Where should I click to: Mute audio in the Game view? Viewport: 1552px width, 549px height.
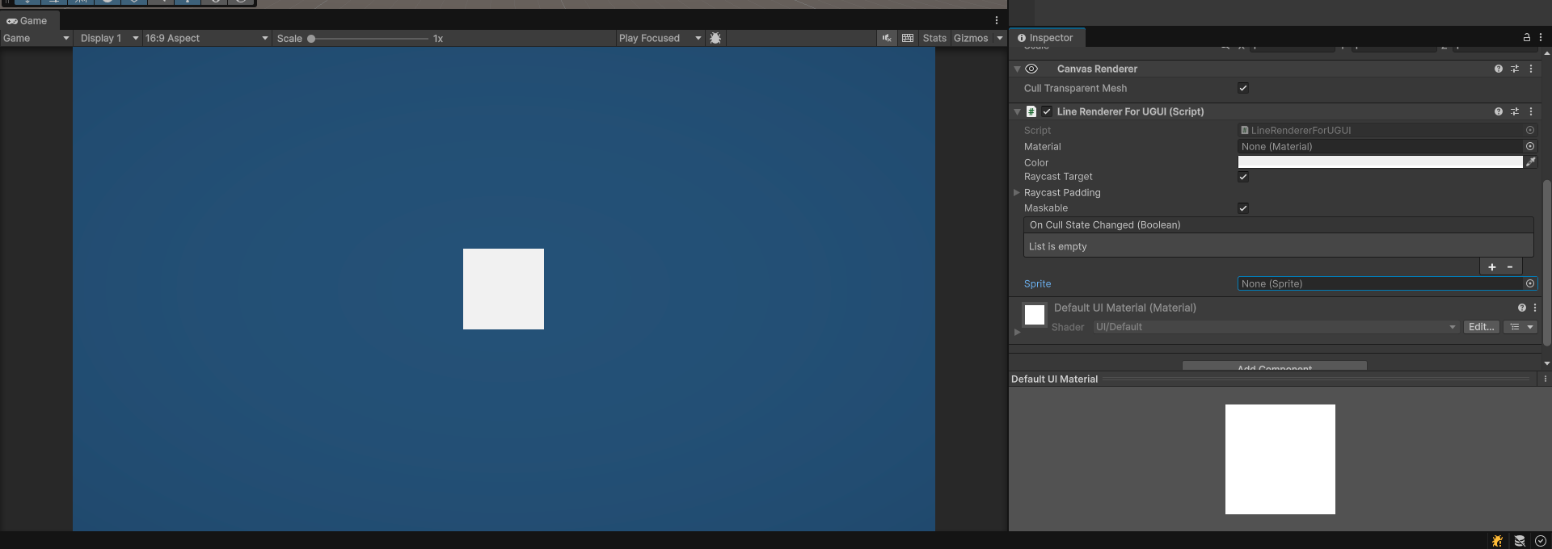pyautogui.click(x=887, y=38)
